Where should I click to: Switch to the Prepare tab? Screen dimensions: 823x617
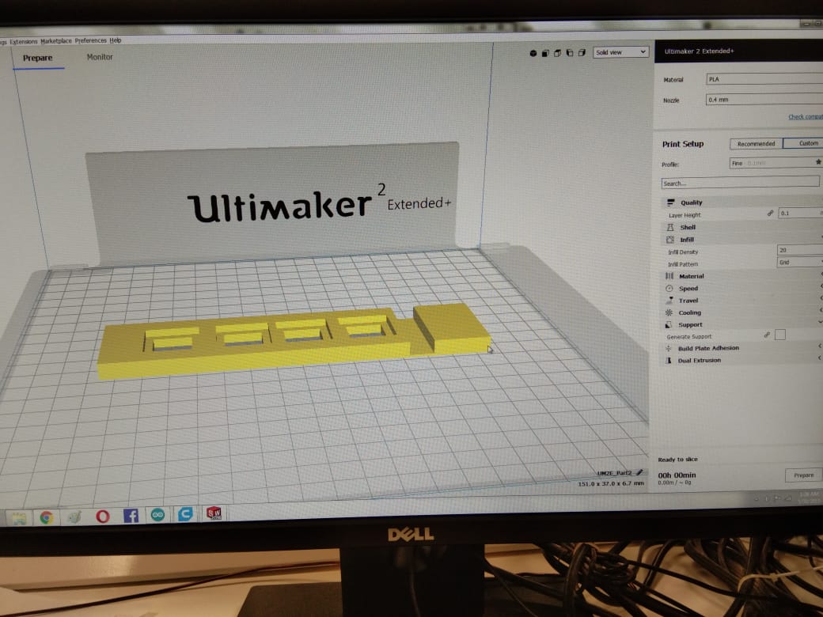[x=38, y=58]
